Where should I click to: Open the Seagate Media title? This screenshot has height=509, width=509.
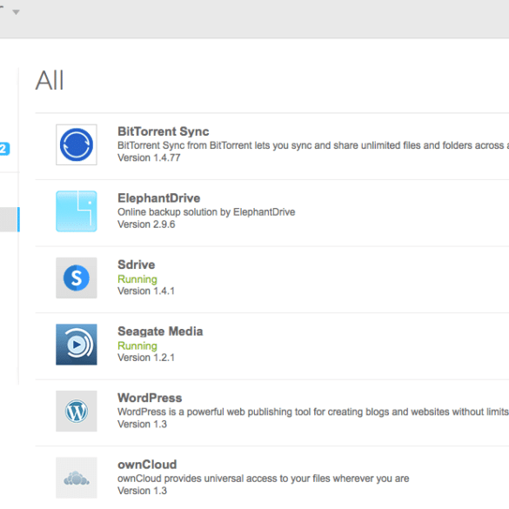coord(160,332)
